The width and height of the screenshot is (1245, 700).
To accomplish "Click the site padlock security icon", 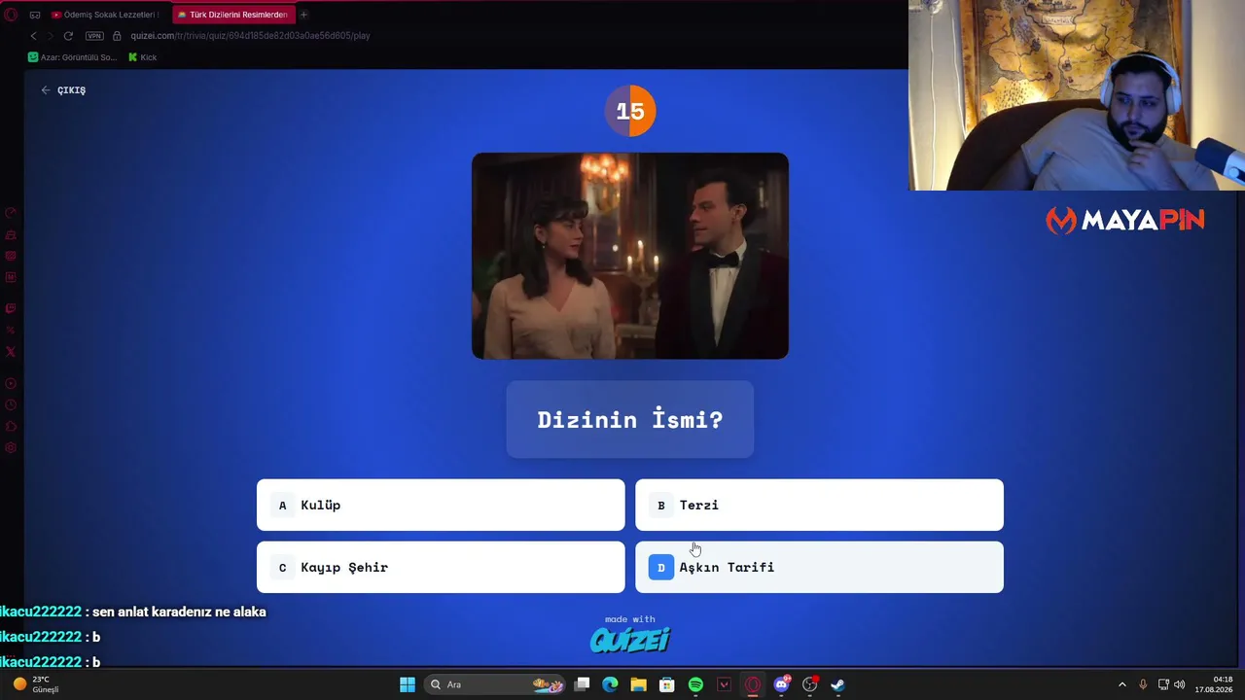I will point(117,36).
